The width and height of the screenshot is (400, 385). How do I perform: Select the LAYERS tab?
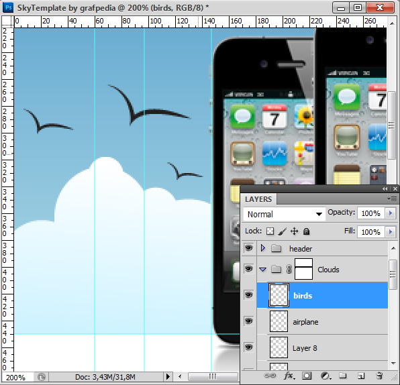(258, 199)
